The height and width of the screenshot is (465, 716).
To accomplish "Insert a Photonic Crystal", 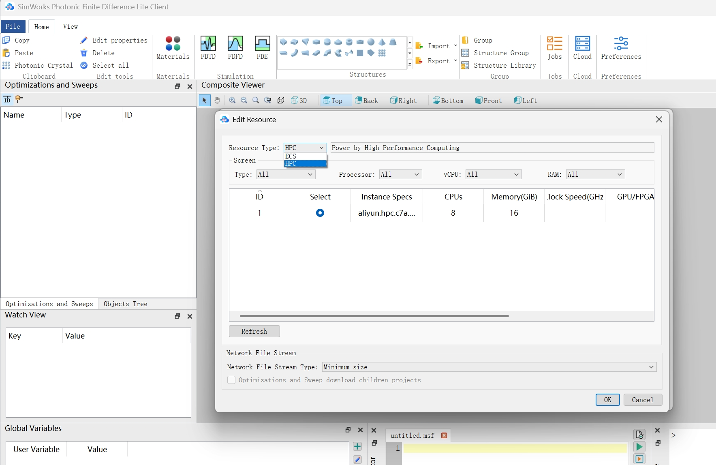I will coord(38,65).
